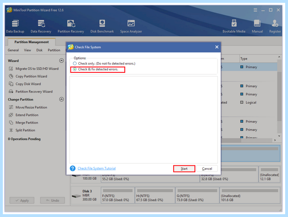Screen dimensions: 288x217
Task: Click the Undo button
Action: (x=52, y=200)
